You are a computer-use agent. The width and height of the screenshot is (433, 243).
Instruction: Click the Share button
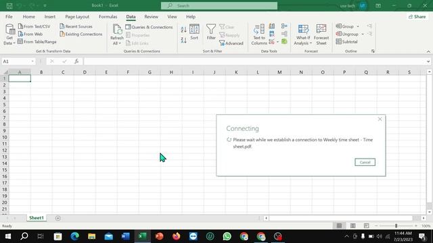(417, 17)
